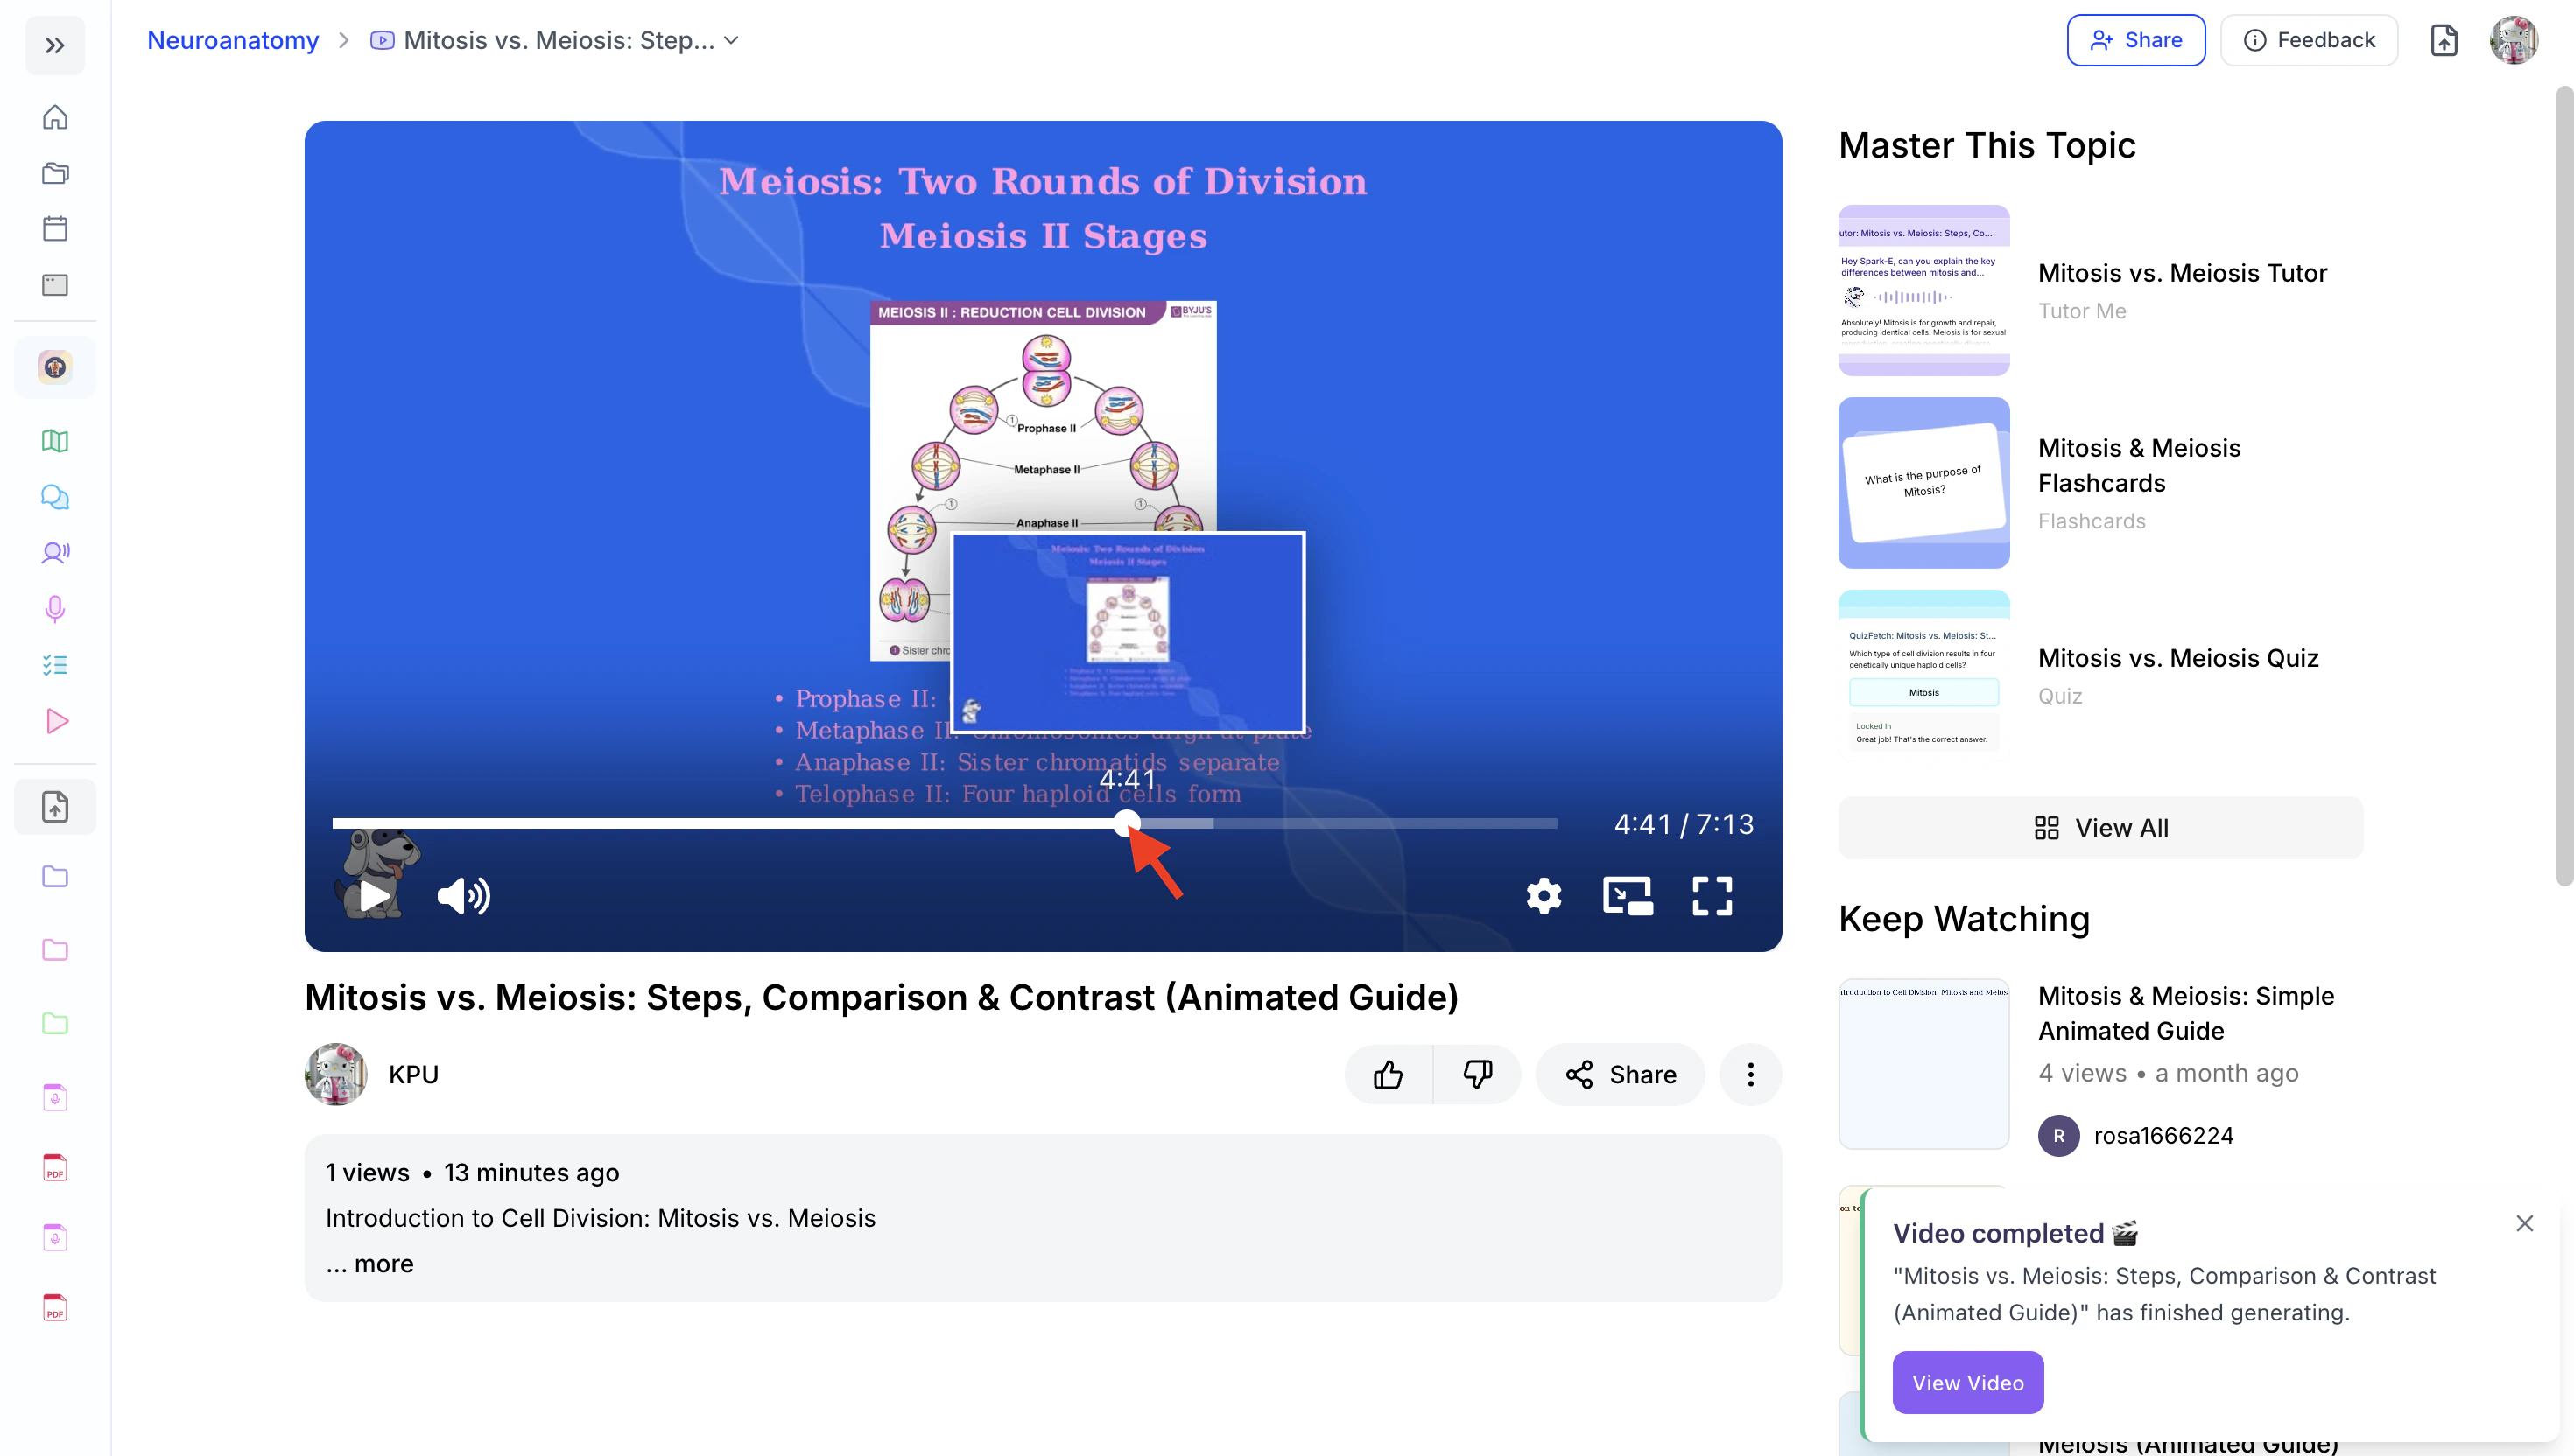Open the blue folder in sidebar

click(55, 877)
